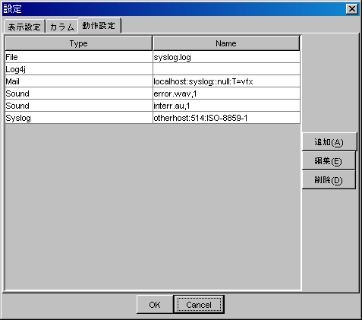Select the localhost:syslog::null:T=vfx cell
The width and height of the screenshot is (362, 320).
pos(226,81)
